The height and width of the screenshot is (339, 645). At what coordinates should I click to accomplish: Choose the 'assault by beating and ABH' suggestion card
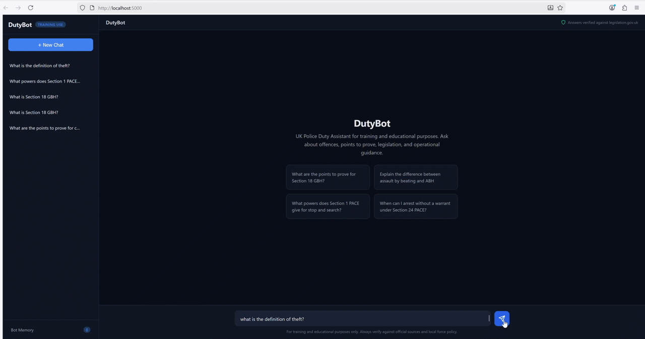(x=415, y=177)
